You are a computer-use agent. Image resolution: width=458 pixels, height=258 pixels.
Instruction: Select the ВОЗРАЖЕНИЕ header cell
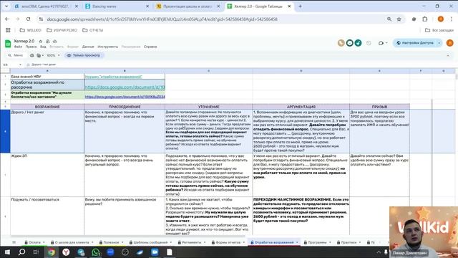click(x=47, y=107)
